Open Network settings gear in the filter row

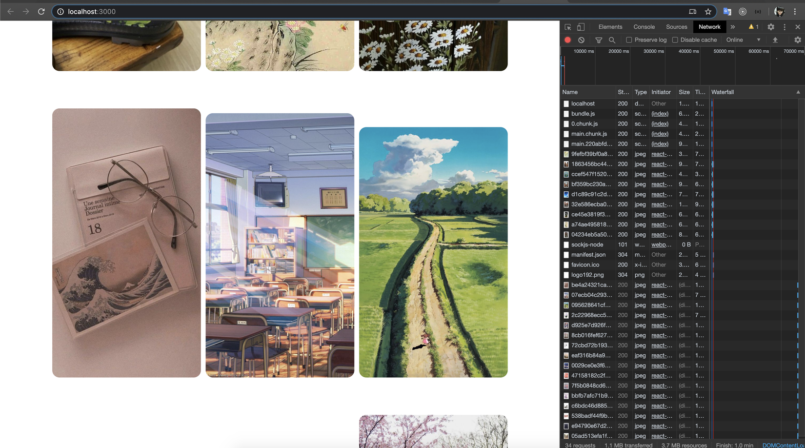tap(798, 40)
